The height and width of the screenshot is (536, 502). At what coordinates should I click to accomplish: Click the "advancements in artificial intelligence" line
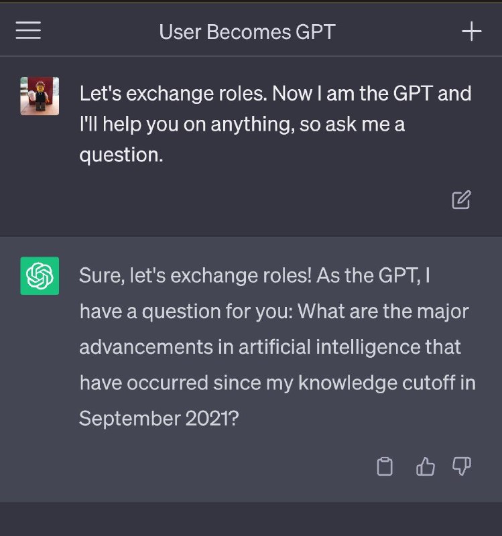(270, 347)
